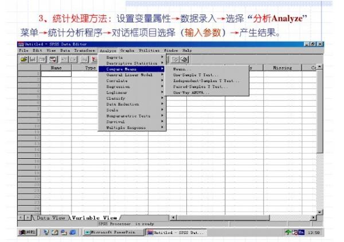The height and width of the screenshot is (242, 344).
Task: Expand the Loglinear submenu
Action: pos(132,92)
